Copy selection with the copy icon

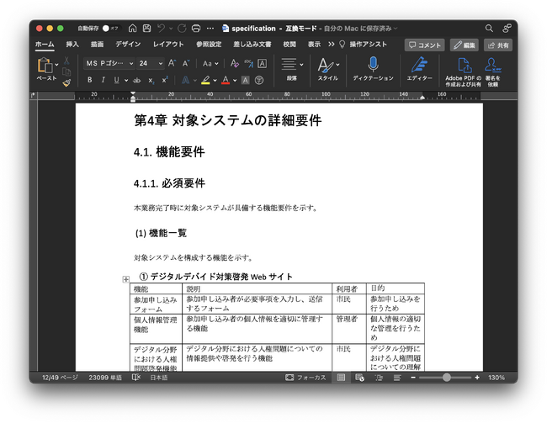[66, 71]
